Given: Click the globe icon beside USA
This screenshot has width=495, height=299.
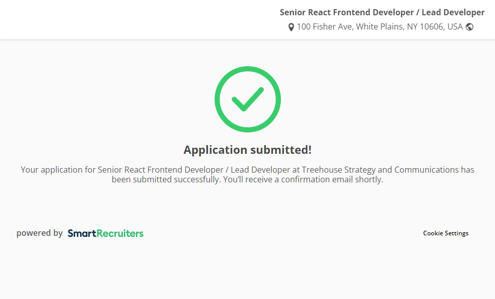Looking at the screenshot, I should [x=470, y=27].
